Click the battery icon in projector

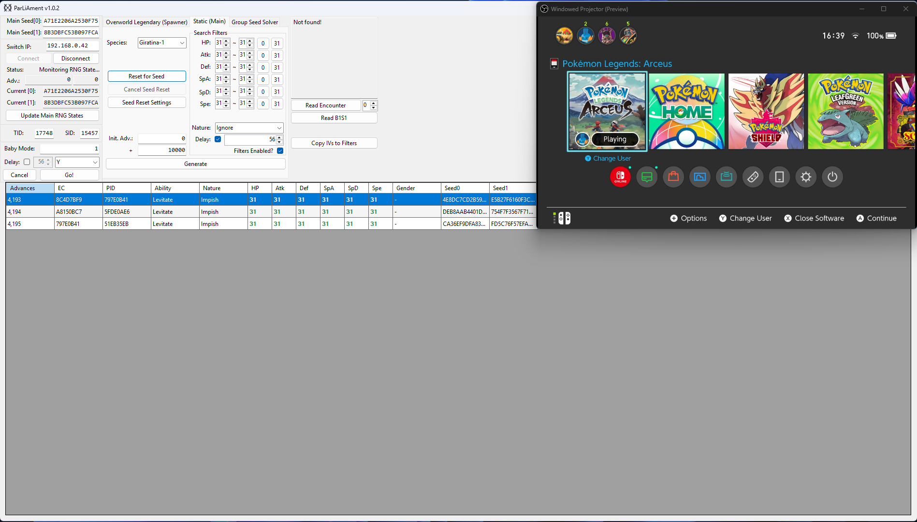[x=891, y=36]
